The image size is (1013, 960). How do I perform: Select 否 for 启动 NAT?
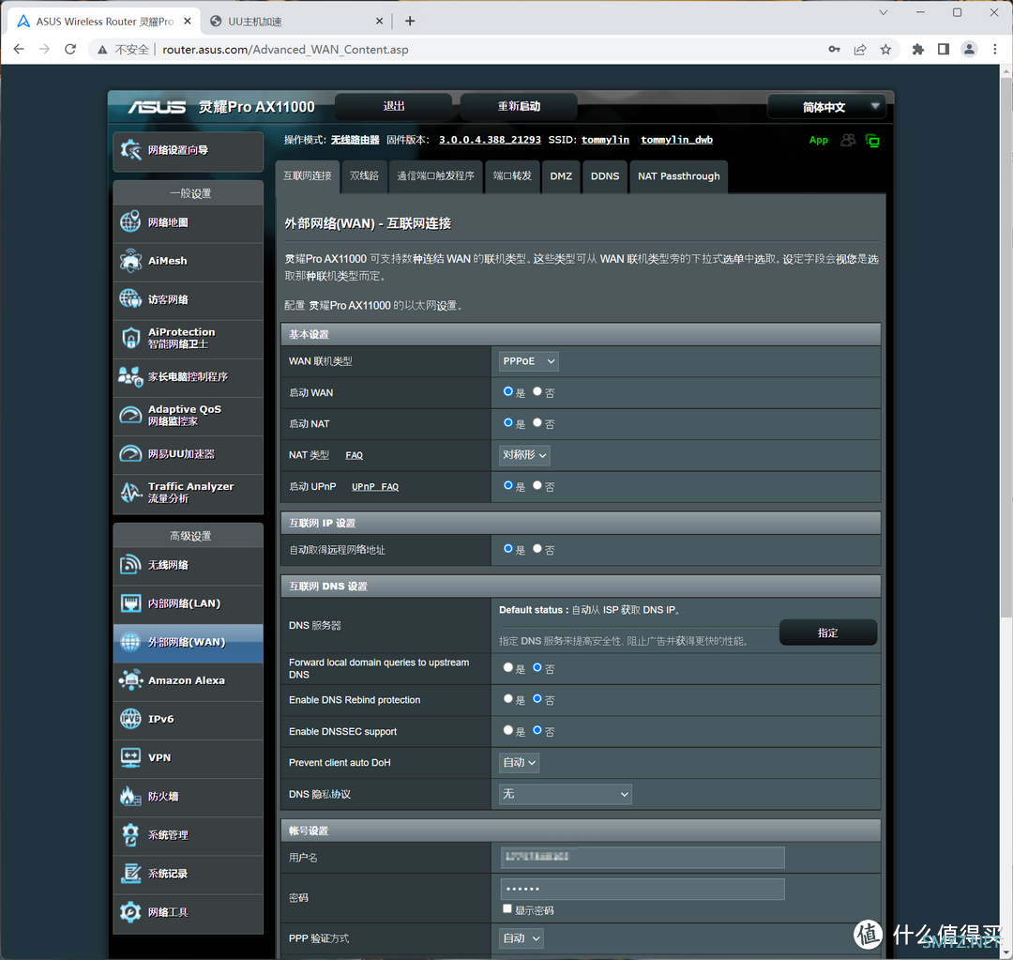click(537, 423)
